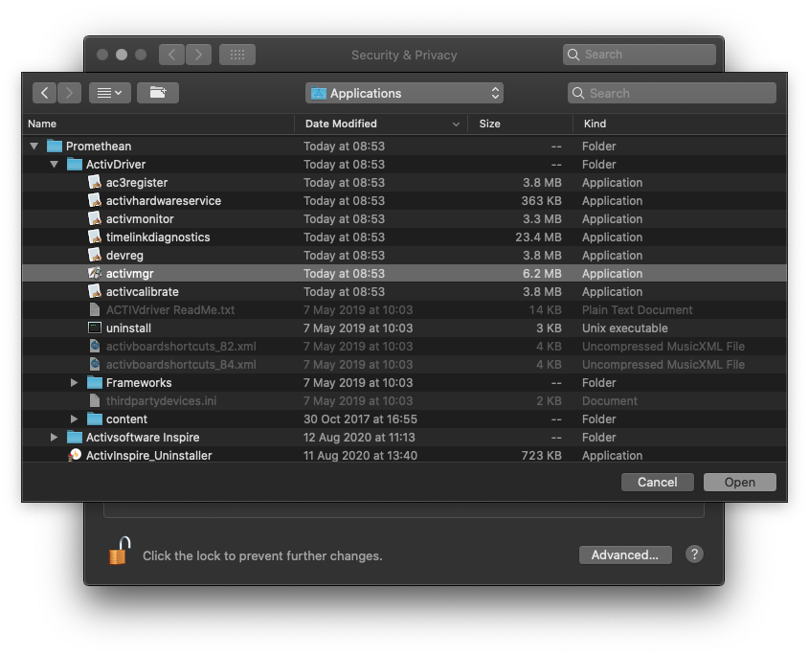Open the list view options button

[110, 93]
